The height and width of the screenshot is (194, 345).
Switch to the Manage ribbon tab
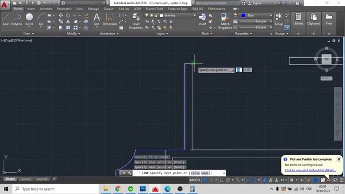coord(93,9)
